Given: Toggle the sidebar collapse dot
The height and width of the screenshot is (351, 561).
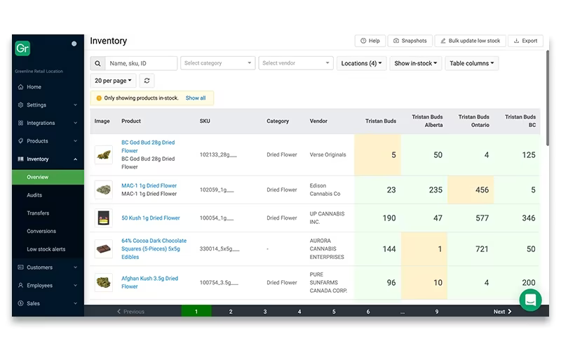Looking at the screenshot, I should [x=74, y=44].
